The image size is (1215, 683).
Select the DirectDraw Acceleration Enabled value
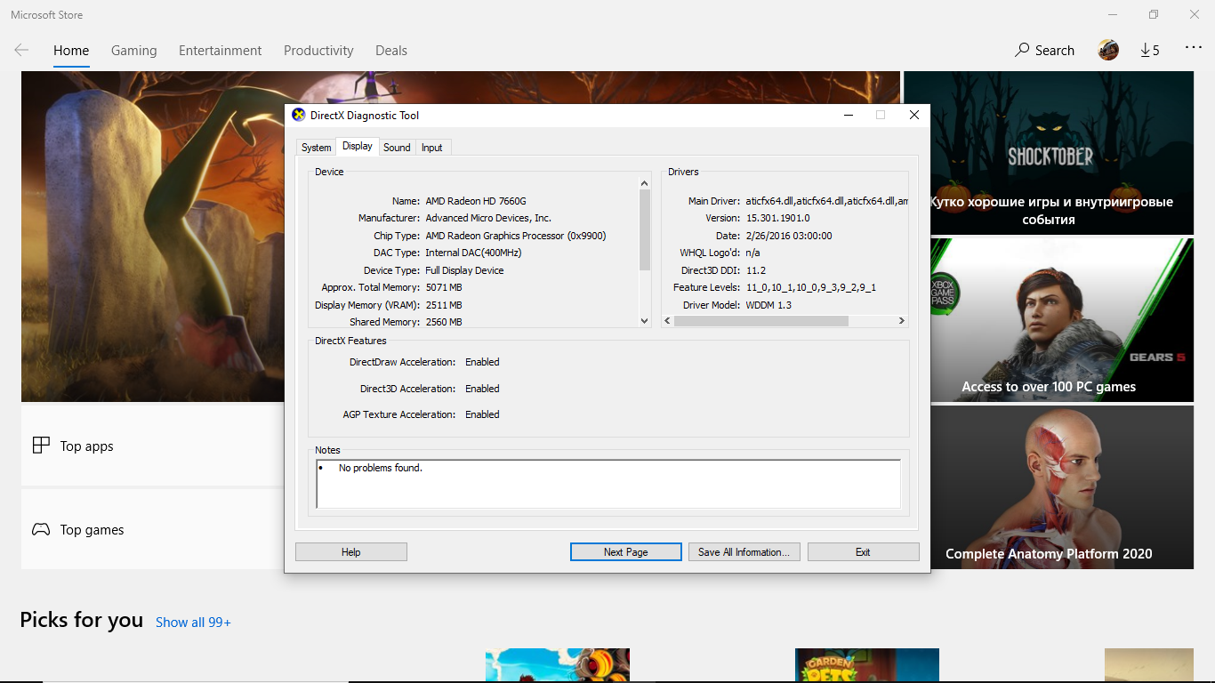(x=482, y=362)
